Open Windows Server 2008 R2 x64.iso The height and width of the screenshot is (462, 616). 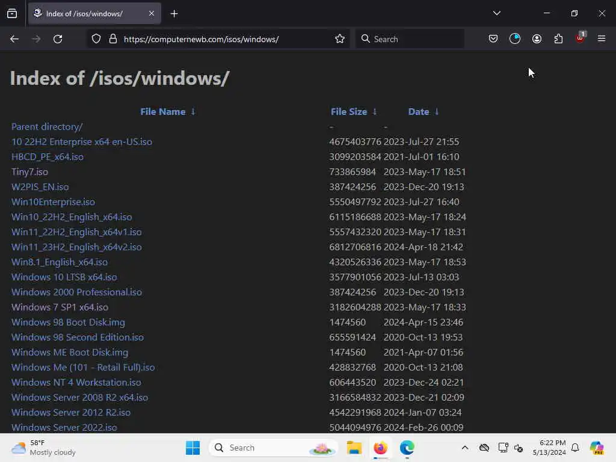[80, 397]
